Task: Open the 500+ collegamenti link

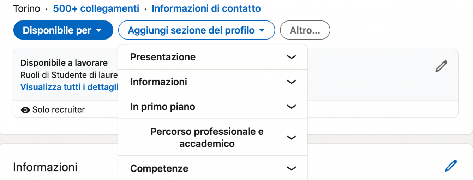Action: (96, 8)
